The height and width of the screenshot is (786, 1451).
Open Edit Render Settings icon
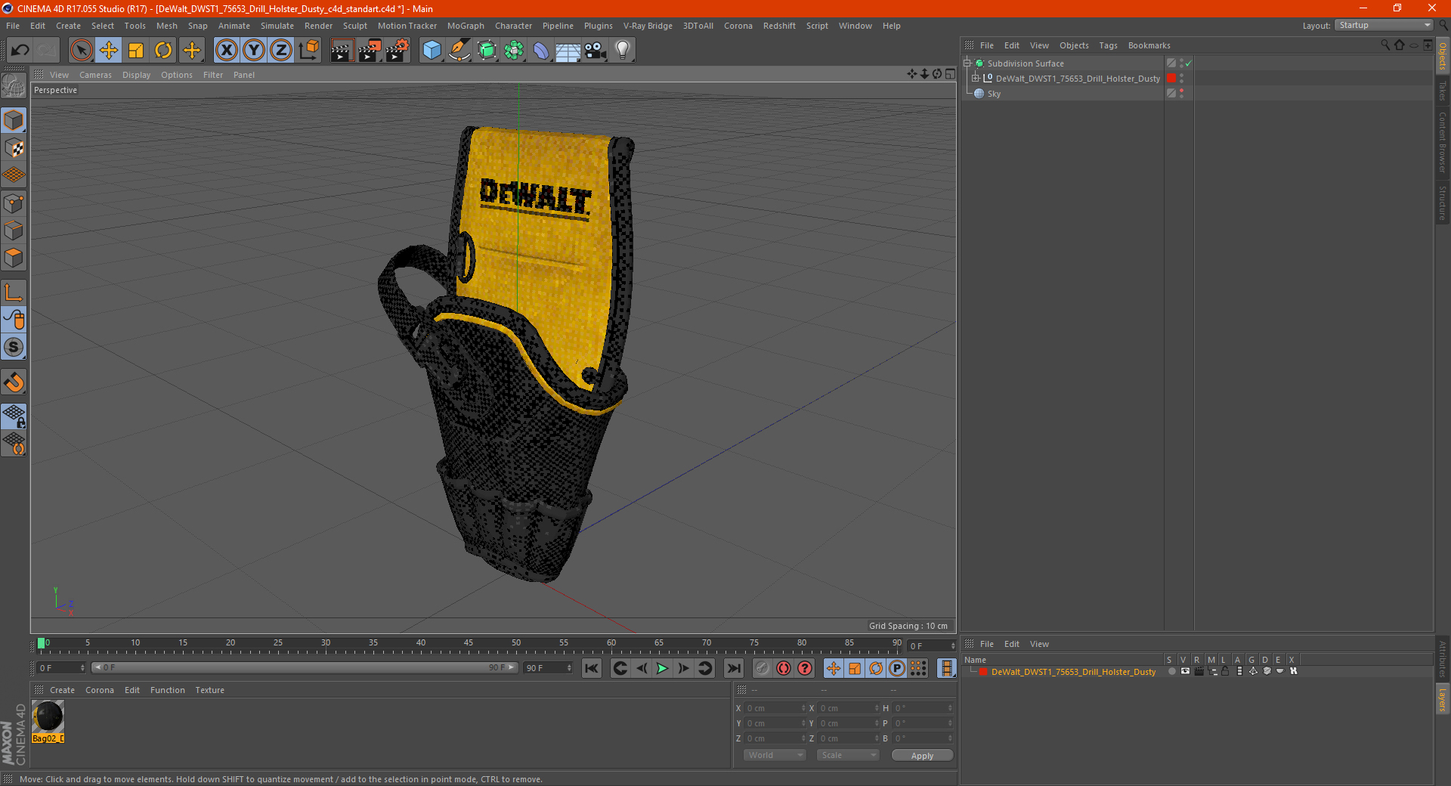(x=397, y=51)
